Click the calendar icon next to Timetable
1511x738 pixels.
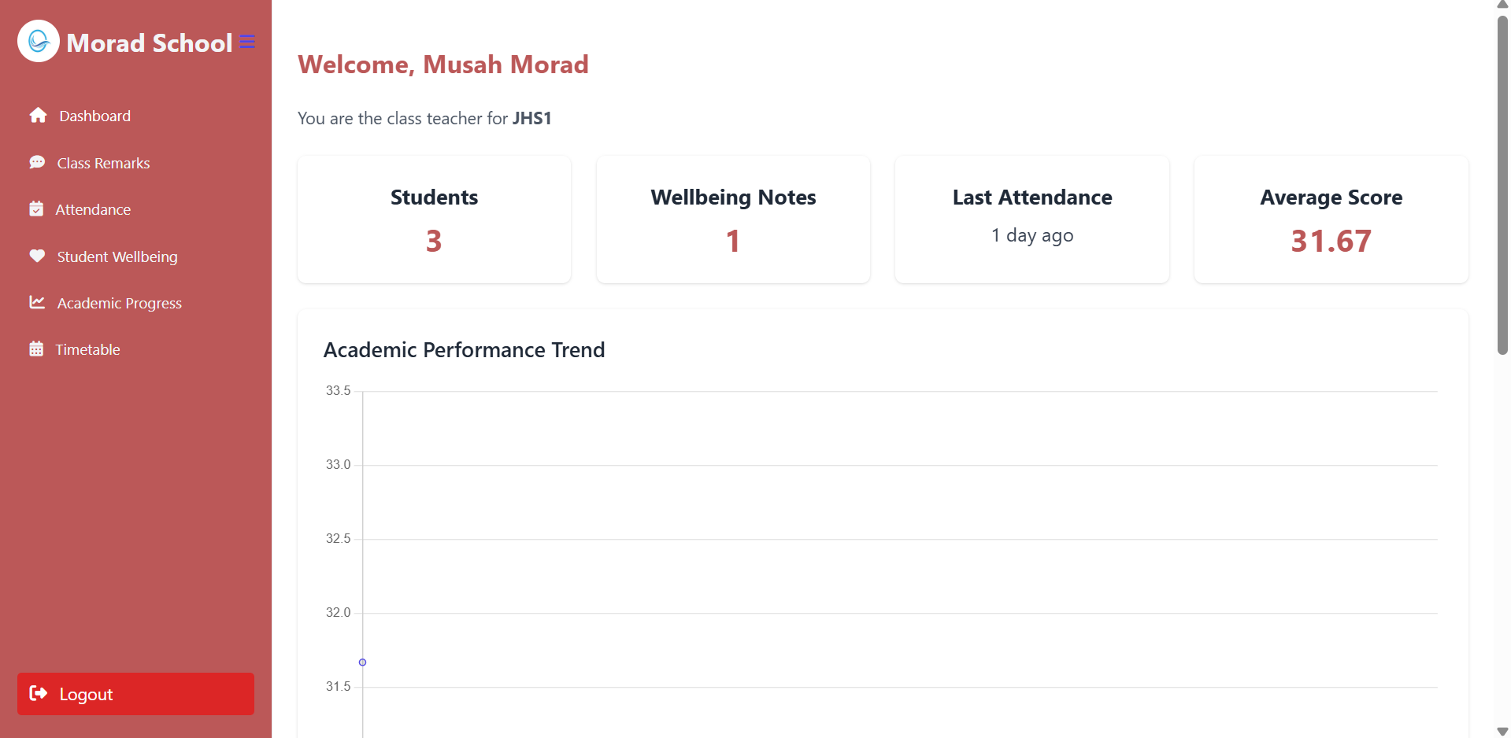coord(37,349)
